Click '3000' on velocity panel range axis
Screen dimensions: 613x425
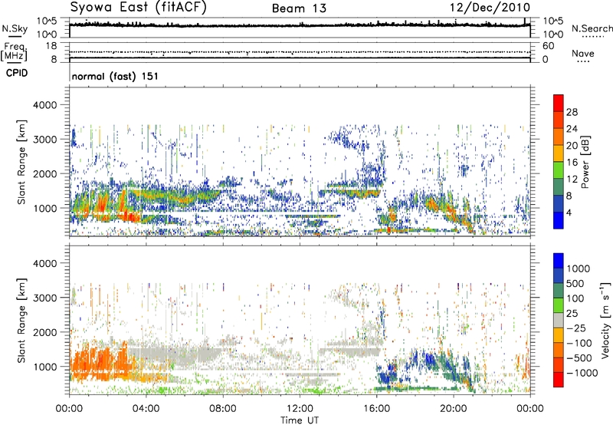[x=44, y=298]
